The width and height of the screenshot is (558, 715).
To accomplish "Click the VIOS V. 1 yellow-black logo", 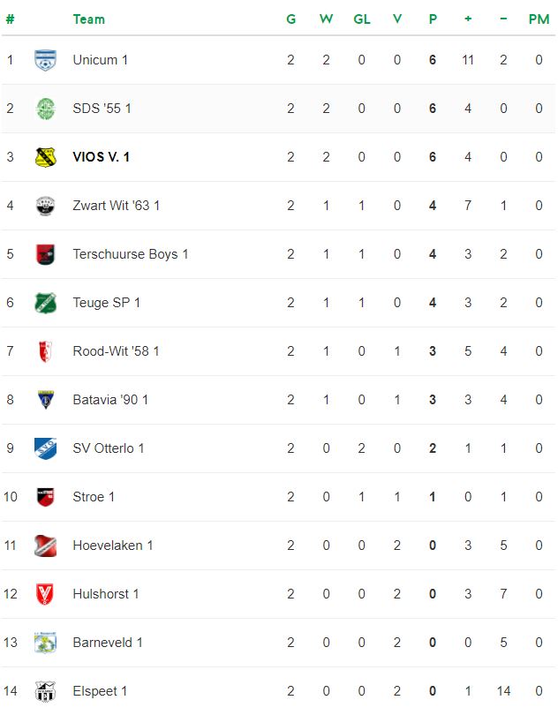I will coord(45,157).
